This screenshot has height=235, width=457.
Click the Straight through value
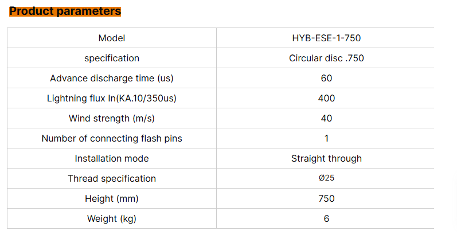point(326,159)
